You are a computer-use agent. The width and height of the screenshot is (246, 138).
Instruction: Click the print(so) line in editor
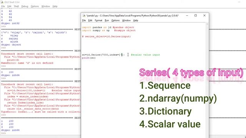tap(89, 58)
